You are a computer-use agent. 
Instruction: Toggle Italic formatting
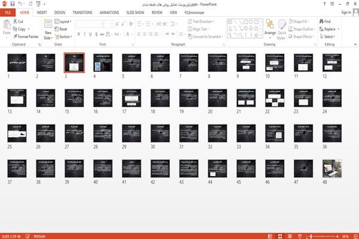click(x=84, y=34)
